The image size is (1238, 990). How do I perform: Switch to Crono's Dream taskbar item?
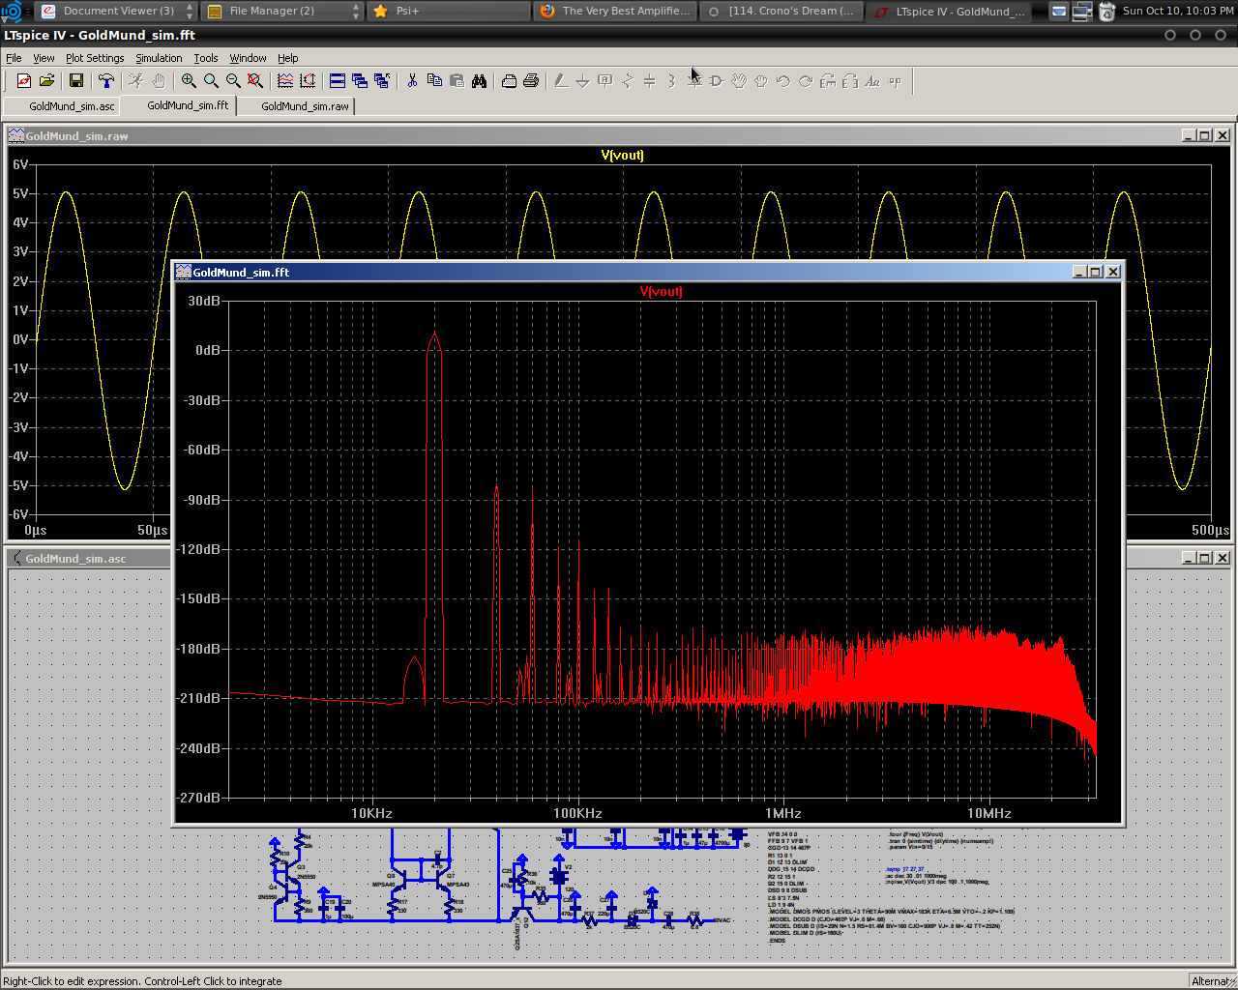pos(781,11)
